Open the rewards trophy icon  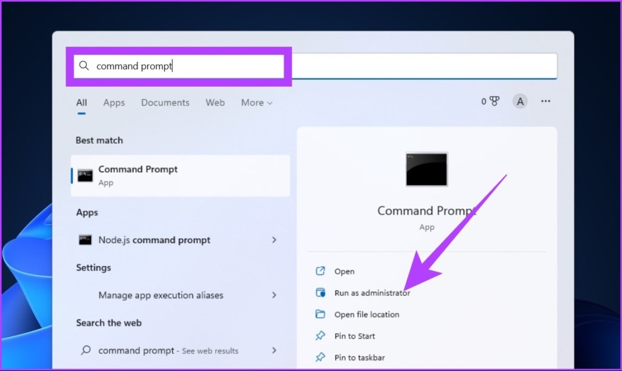click(x=494, y=101)
